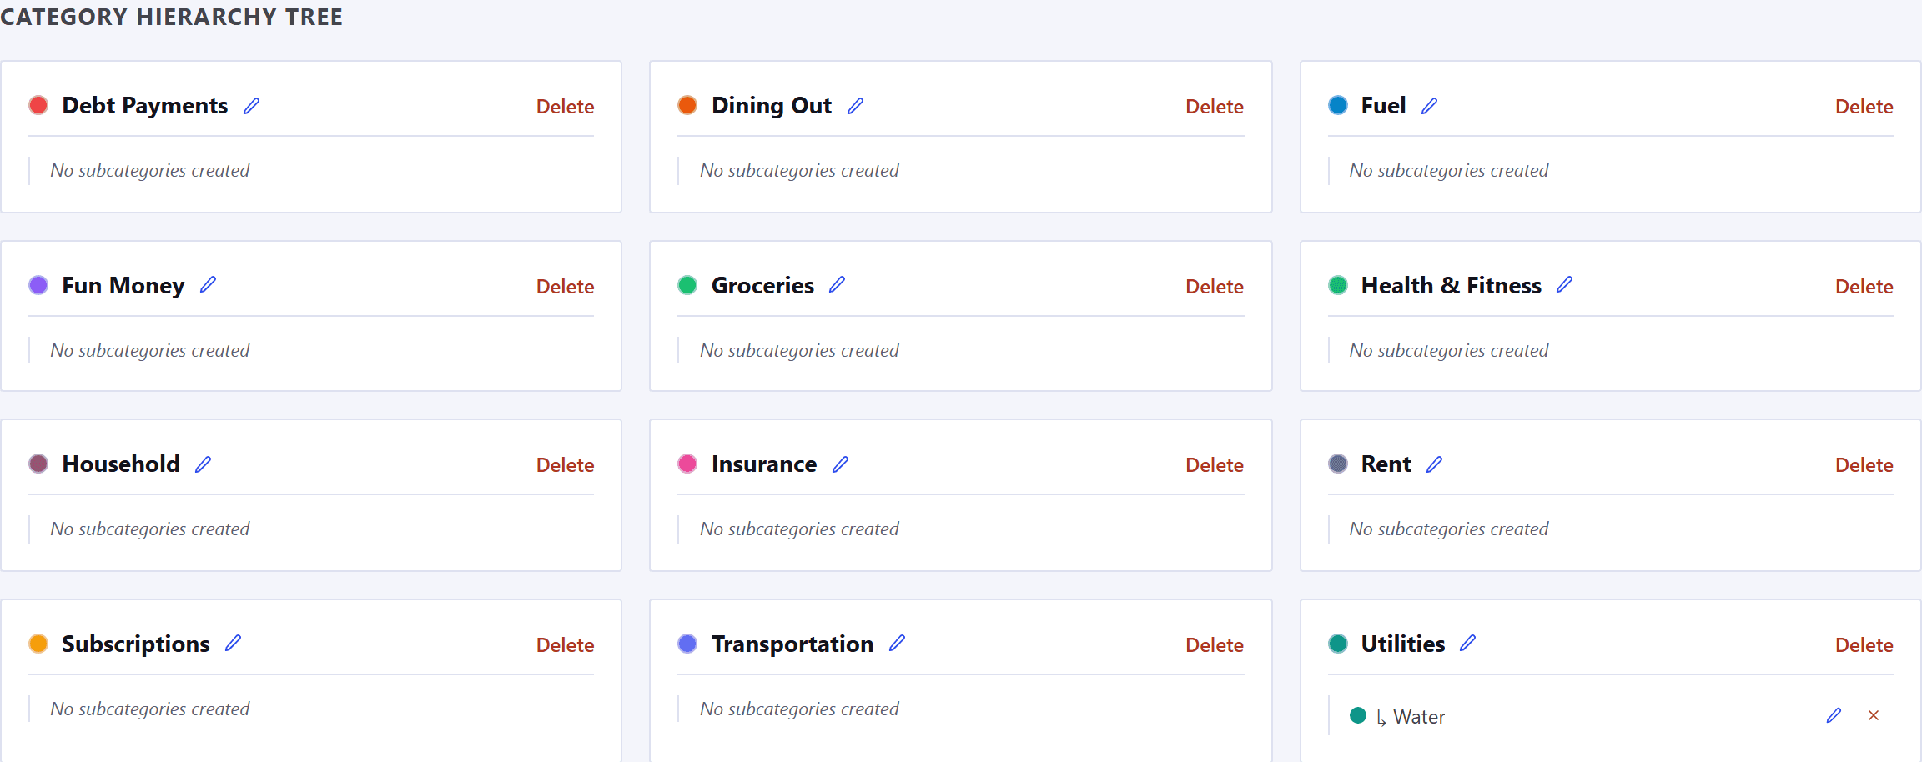Viewport: 1922px width, 762px height.
Task: Click the red color dot for Debt Payments
Action: pos(38,105)
